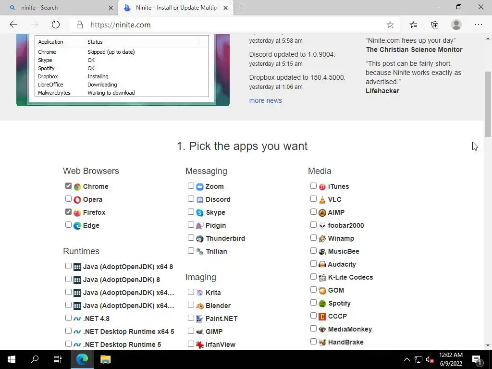Viewport: 492px width, 369px height.
Task: Click the scrollbar down arrow
Action: 488,346
